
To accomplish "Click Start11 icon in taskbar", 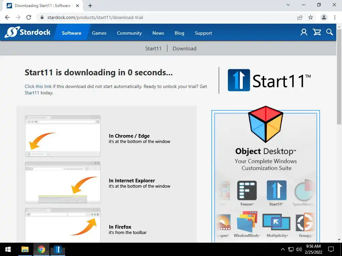I will pyautogui.click(x=58, y=249).
